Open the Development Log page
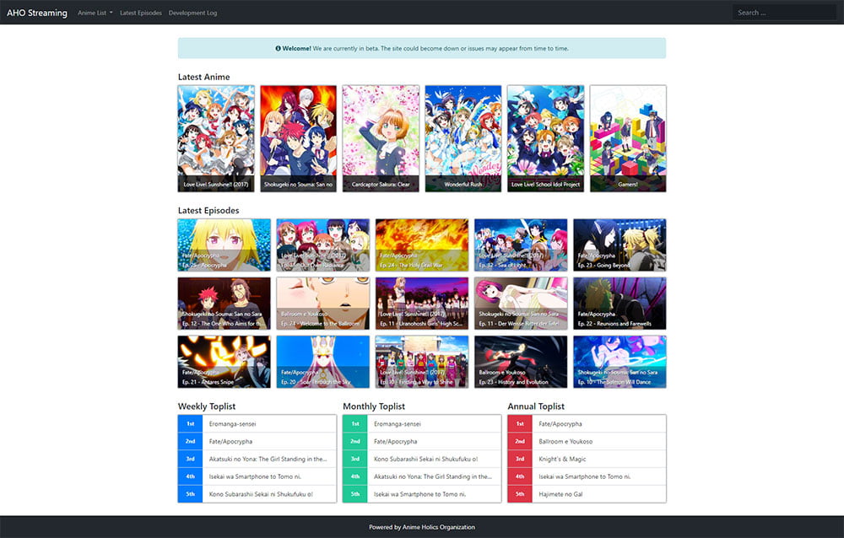Viewport: 844px width, 538px height. (x=192, y=13)
